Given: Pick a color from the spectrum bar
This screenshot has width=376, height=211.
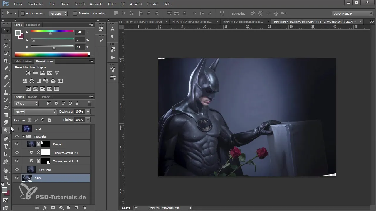Looking at the screenshot, I should [x=51, y=55].
